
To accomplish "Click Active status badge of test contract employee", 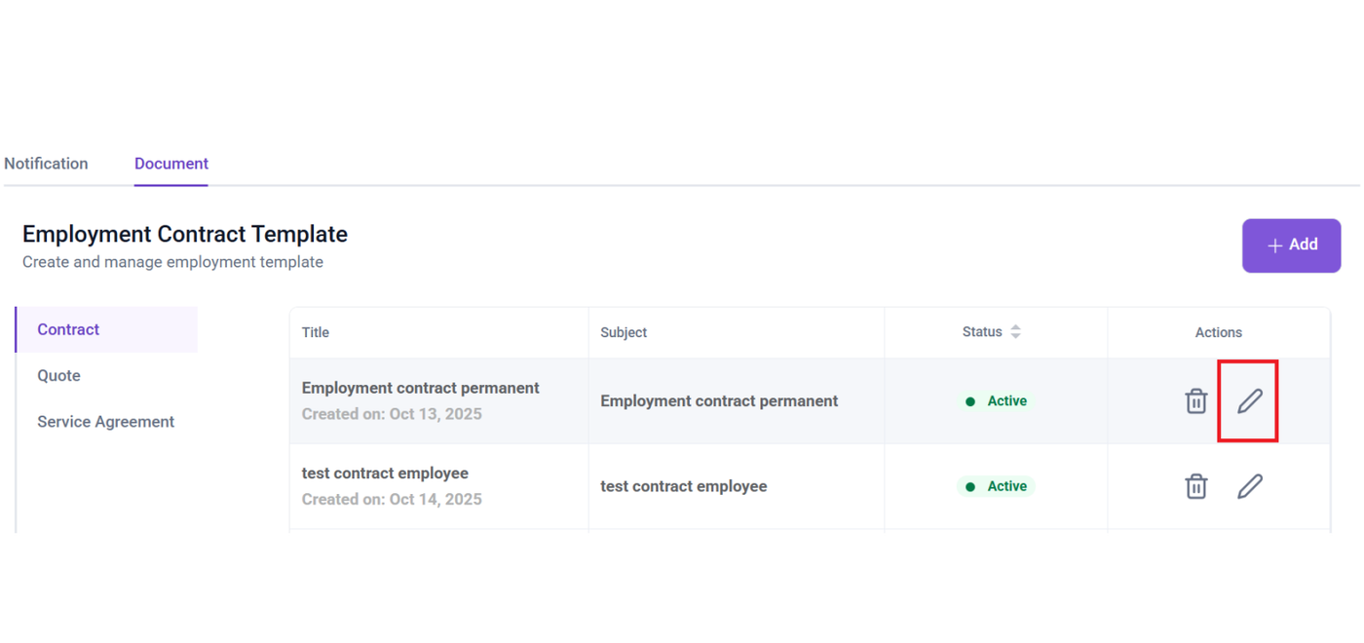I will [x=996, y=486].
